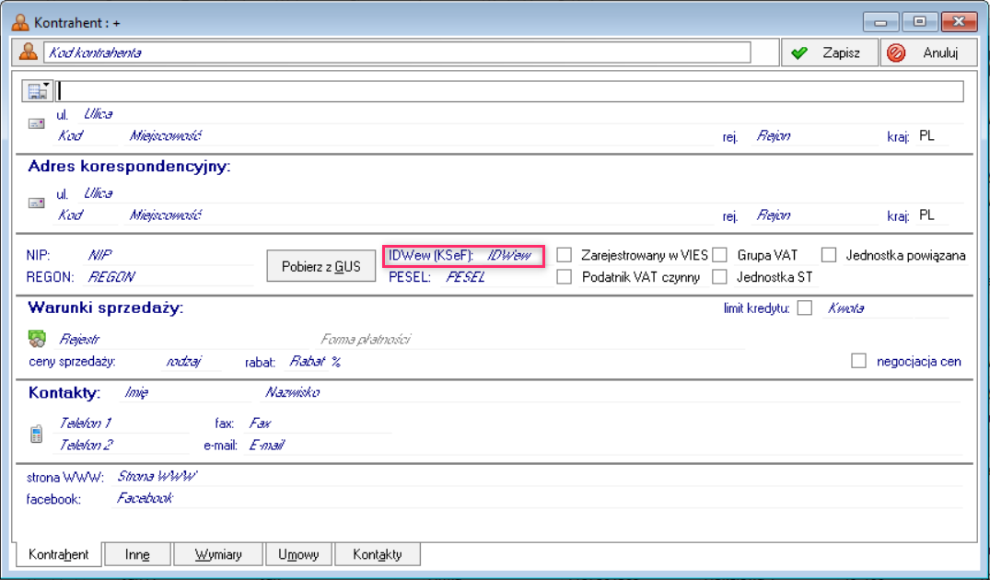Click the correspondence address card icon

click(x=37, y=203)
